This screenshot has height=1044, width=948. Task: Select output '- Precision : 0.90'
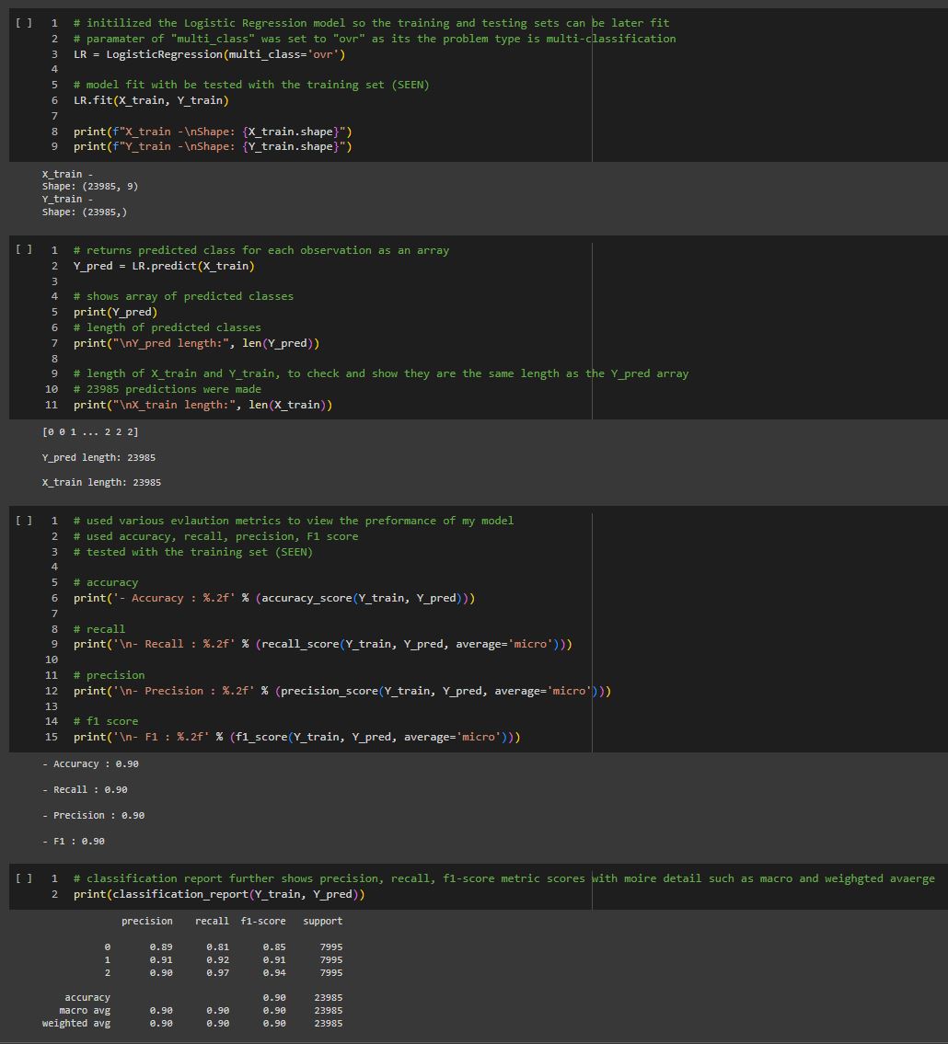click(x=93, y=815)
